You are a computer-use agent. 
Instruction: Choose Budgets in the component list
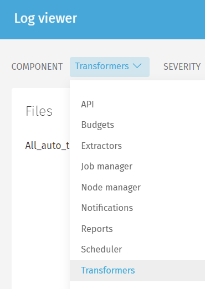click(x=137, y=125)
